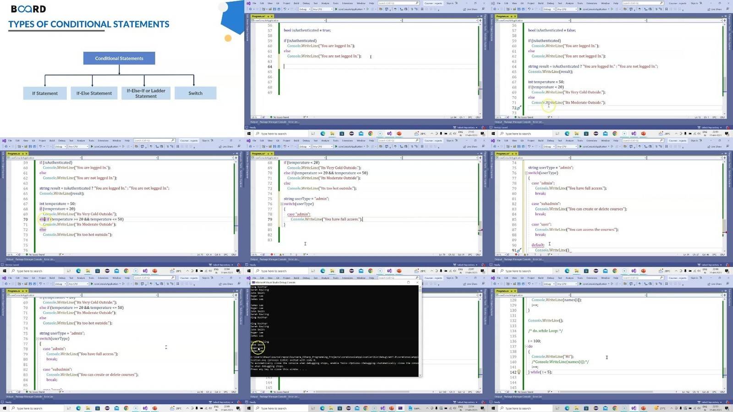Click error count indicator in 'default:' case frame
The image size is (733, 412).
(517, 254)
